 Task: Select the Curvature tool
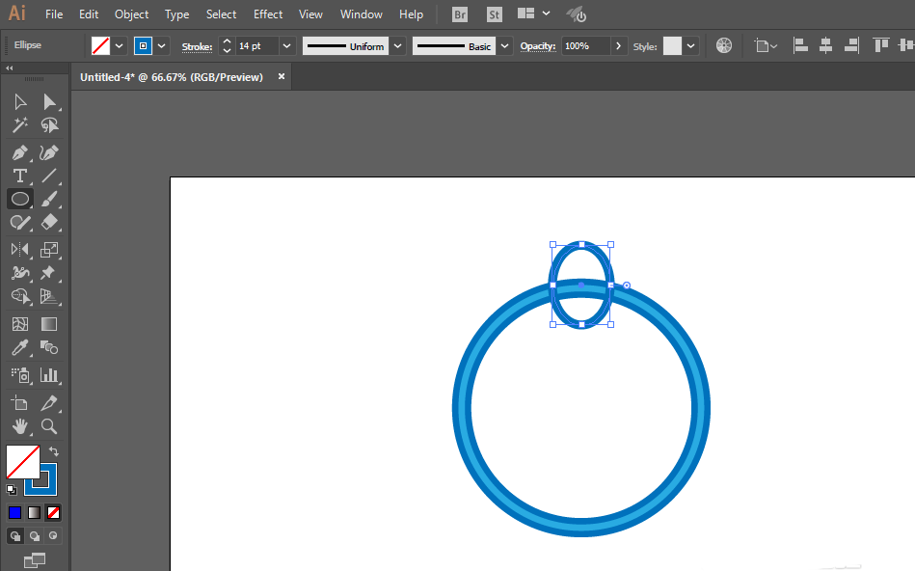click(49, 153)
